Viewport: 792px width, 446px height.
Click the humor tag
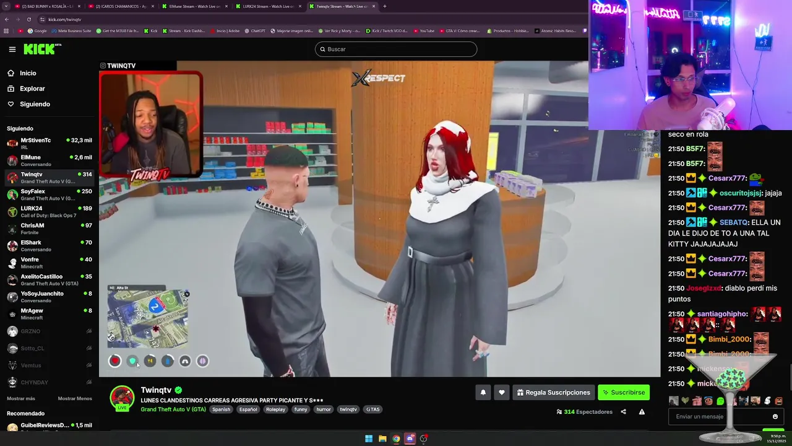tap(324, 409)
